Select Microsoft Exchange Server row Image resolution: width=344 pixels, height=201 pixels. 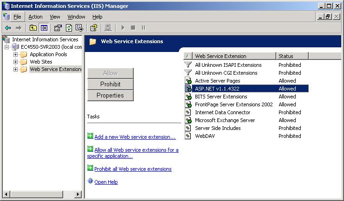tap(246, 120)
